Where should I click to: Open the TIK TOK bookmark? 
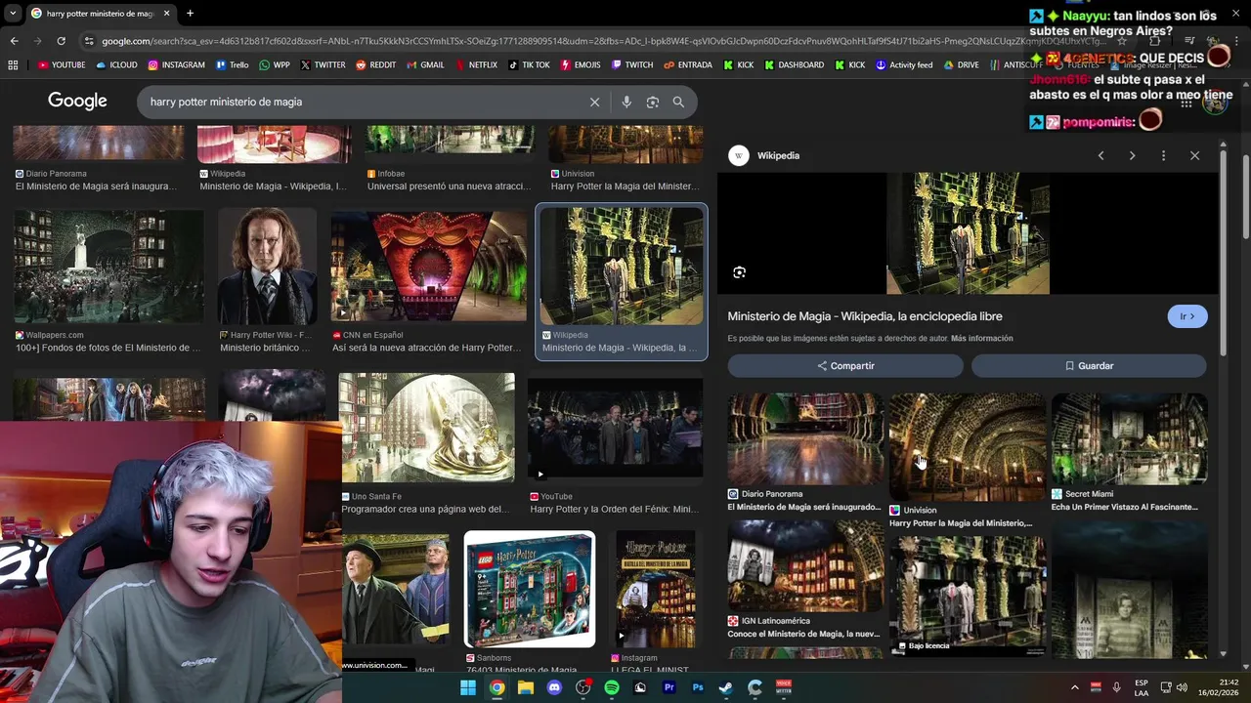click(529, 65)
